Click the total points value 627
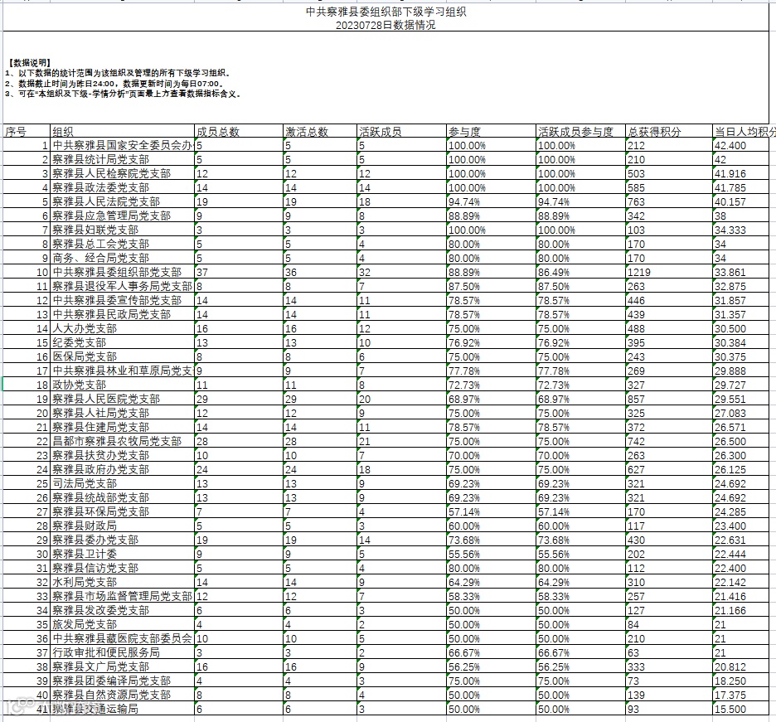This screenshot has height=722, width=776. click(669, 470)
